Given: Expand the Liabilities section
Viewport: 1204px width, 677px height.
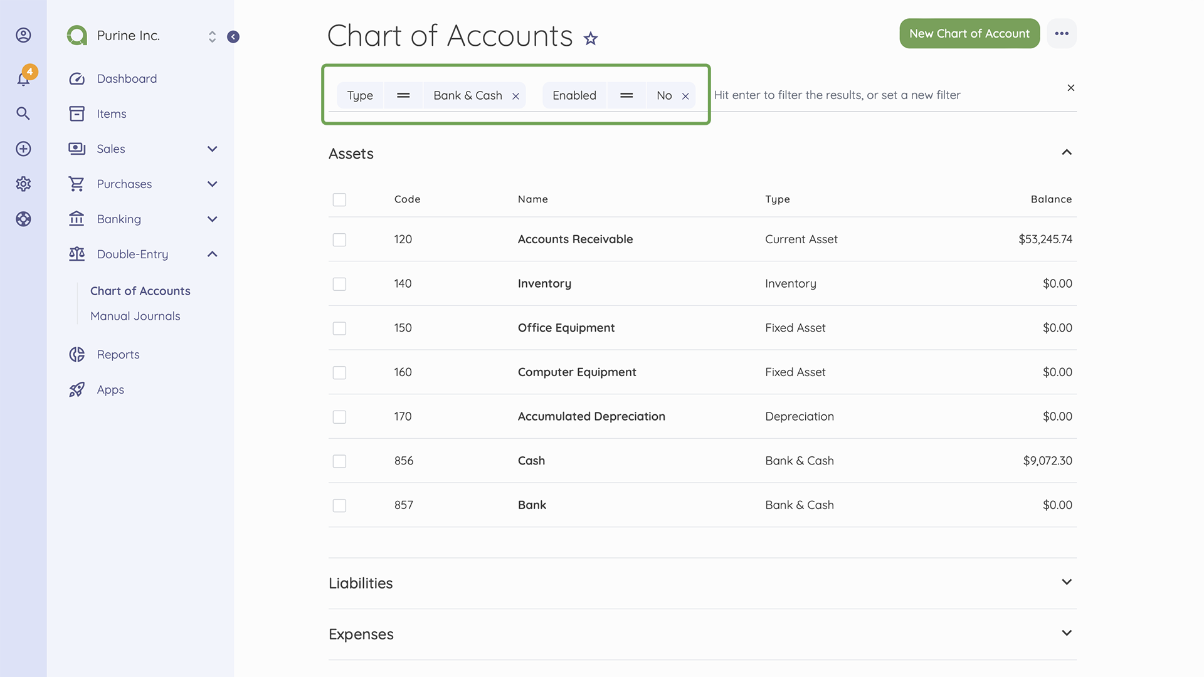Looking at the screenshot, I should tap(1067, 582).
